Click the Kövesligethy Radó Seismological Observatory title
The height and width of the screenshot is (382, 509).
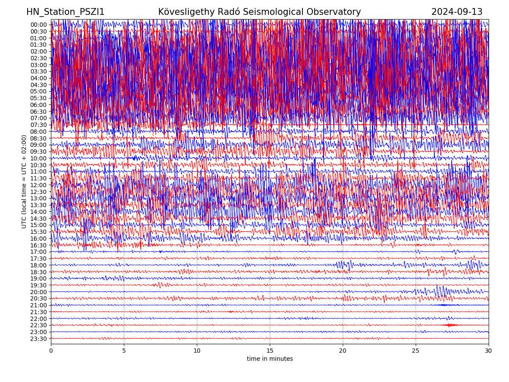tap(259, 12)
